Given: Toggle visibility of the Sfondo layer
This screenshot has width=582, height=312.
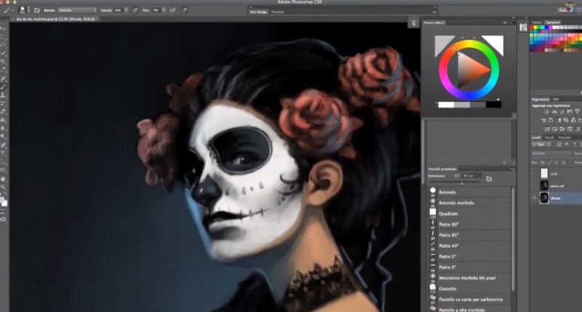Looking at the screenshot, I should point(535,198).
